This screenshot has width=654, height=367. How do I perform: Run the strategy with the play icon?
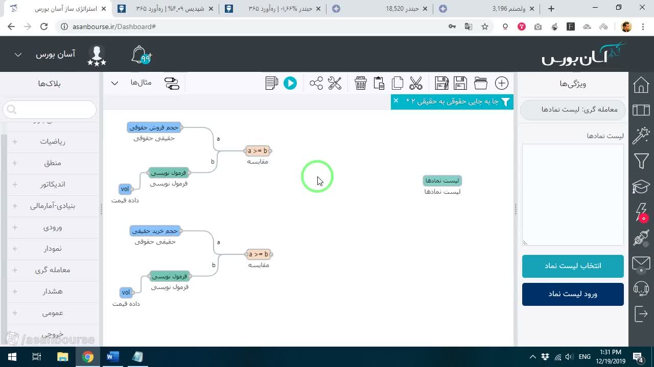coord(290,83)
